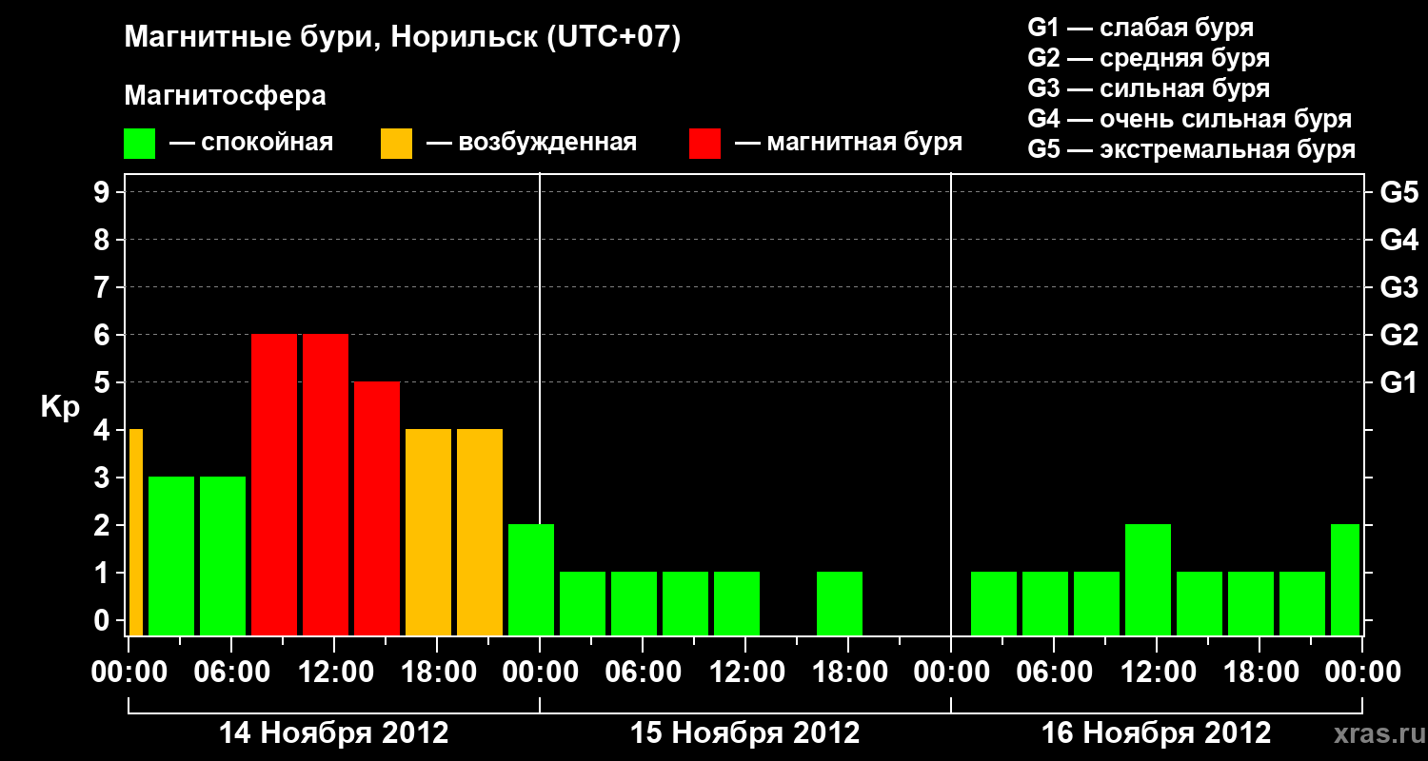Click the '14 Ноября 2012' date label
Image resolution: width=1428 pixels, height=761 pixels.
coord(334,733)
